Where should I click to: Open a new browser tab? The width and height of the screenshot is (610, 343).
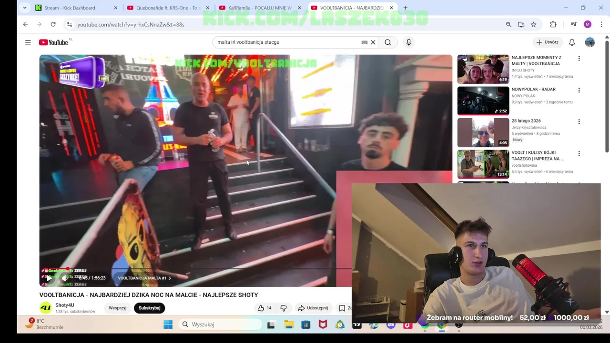pyautogui.click(x=405, y=8)
